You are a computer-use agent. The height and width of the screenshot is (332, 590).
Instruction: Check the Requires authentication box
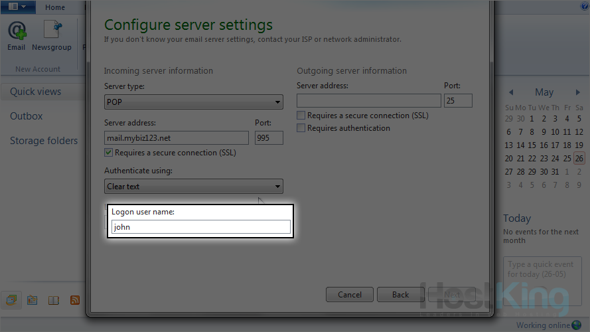301,128
